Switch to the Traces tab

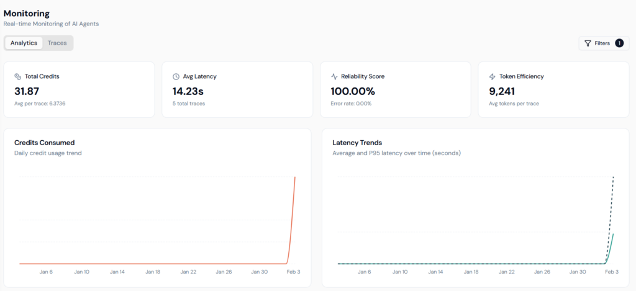click(57, 43)
